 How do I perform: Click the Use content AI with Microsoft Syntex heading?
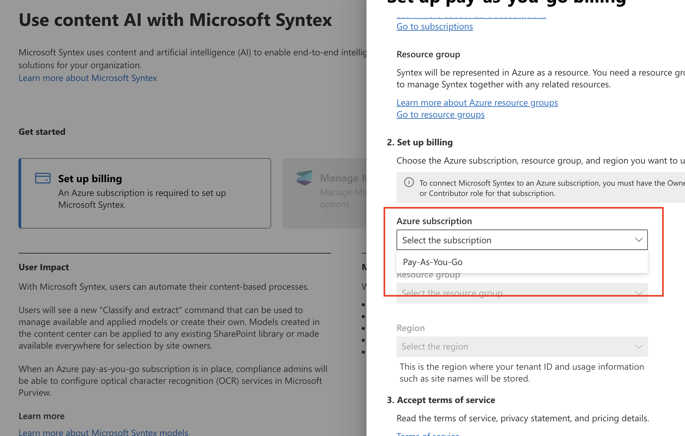[175, 20]
